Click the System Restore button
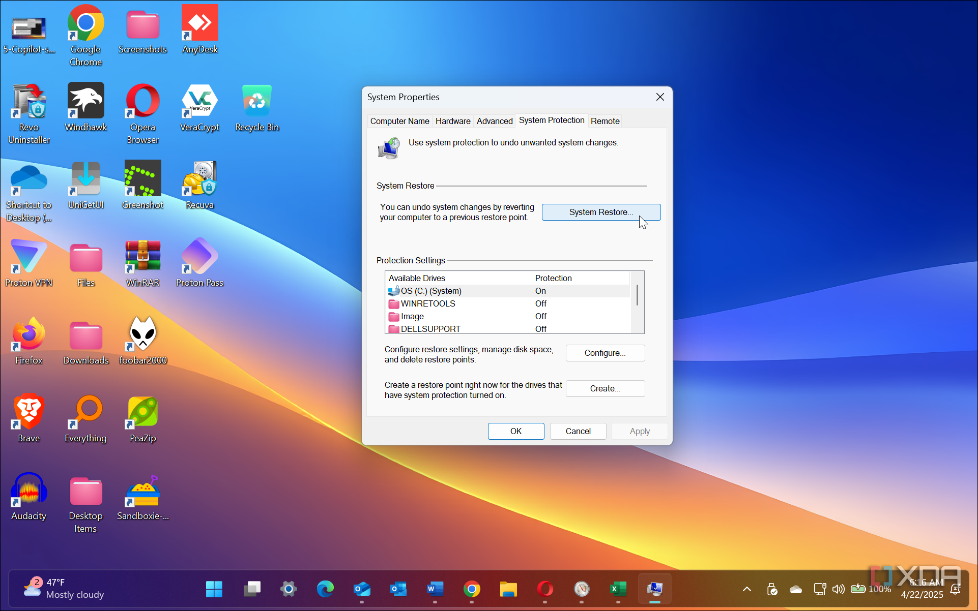 pyautogui.click(x=601, y=212)
